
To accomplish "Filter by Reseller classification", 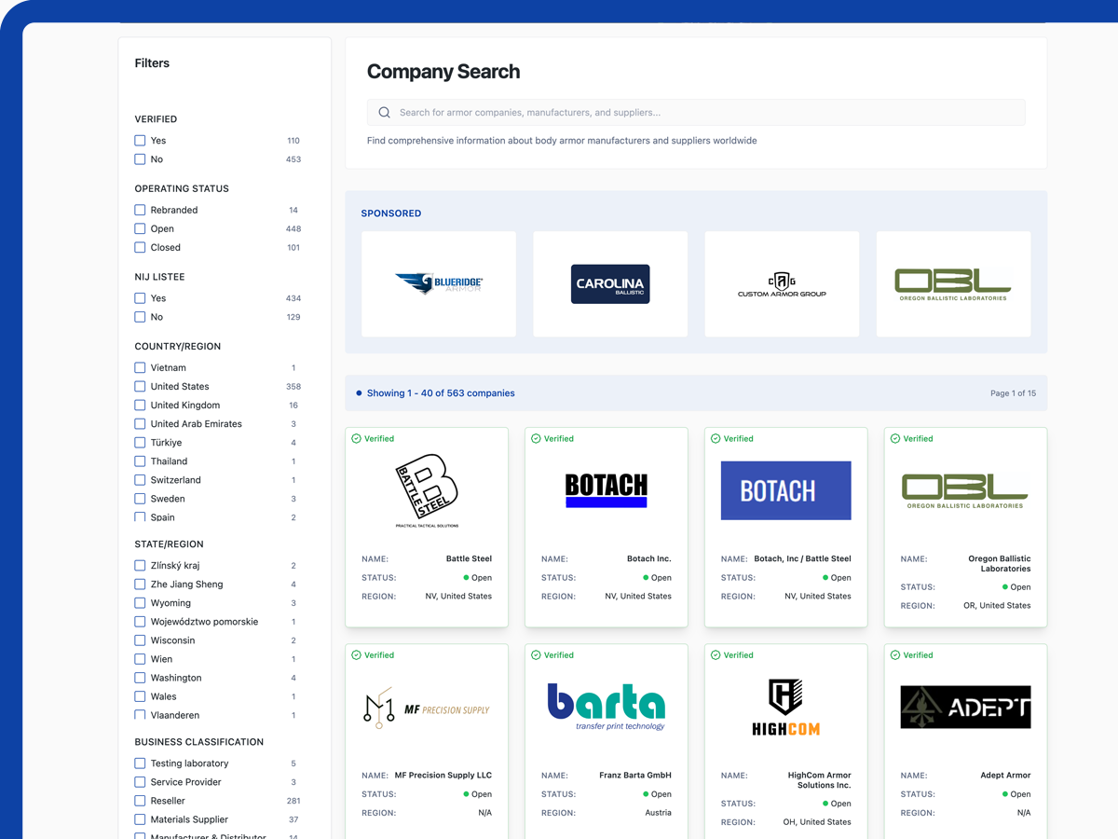I will pos(140,800).
